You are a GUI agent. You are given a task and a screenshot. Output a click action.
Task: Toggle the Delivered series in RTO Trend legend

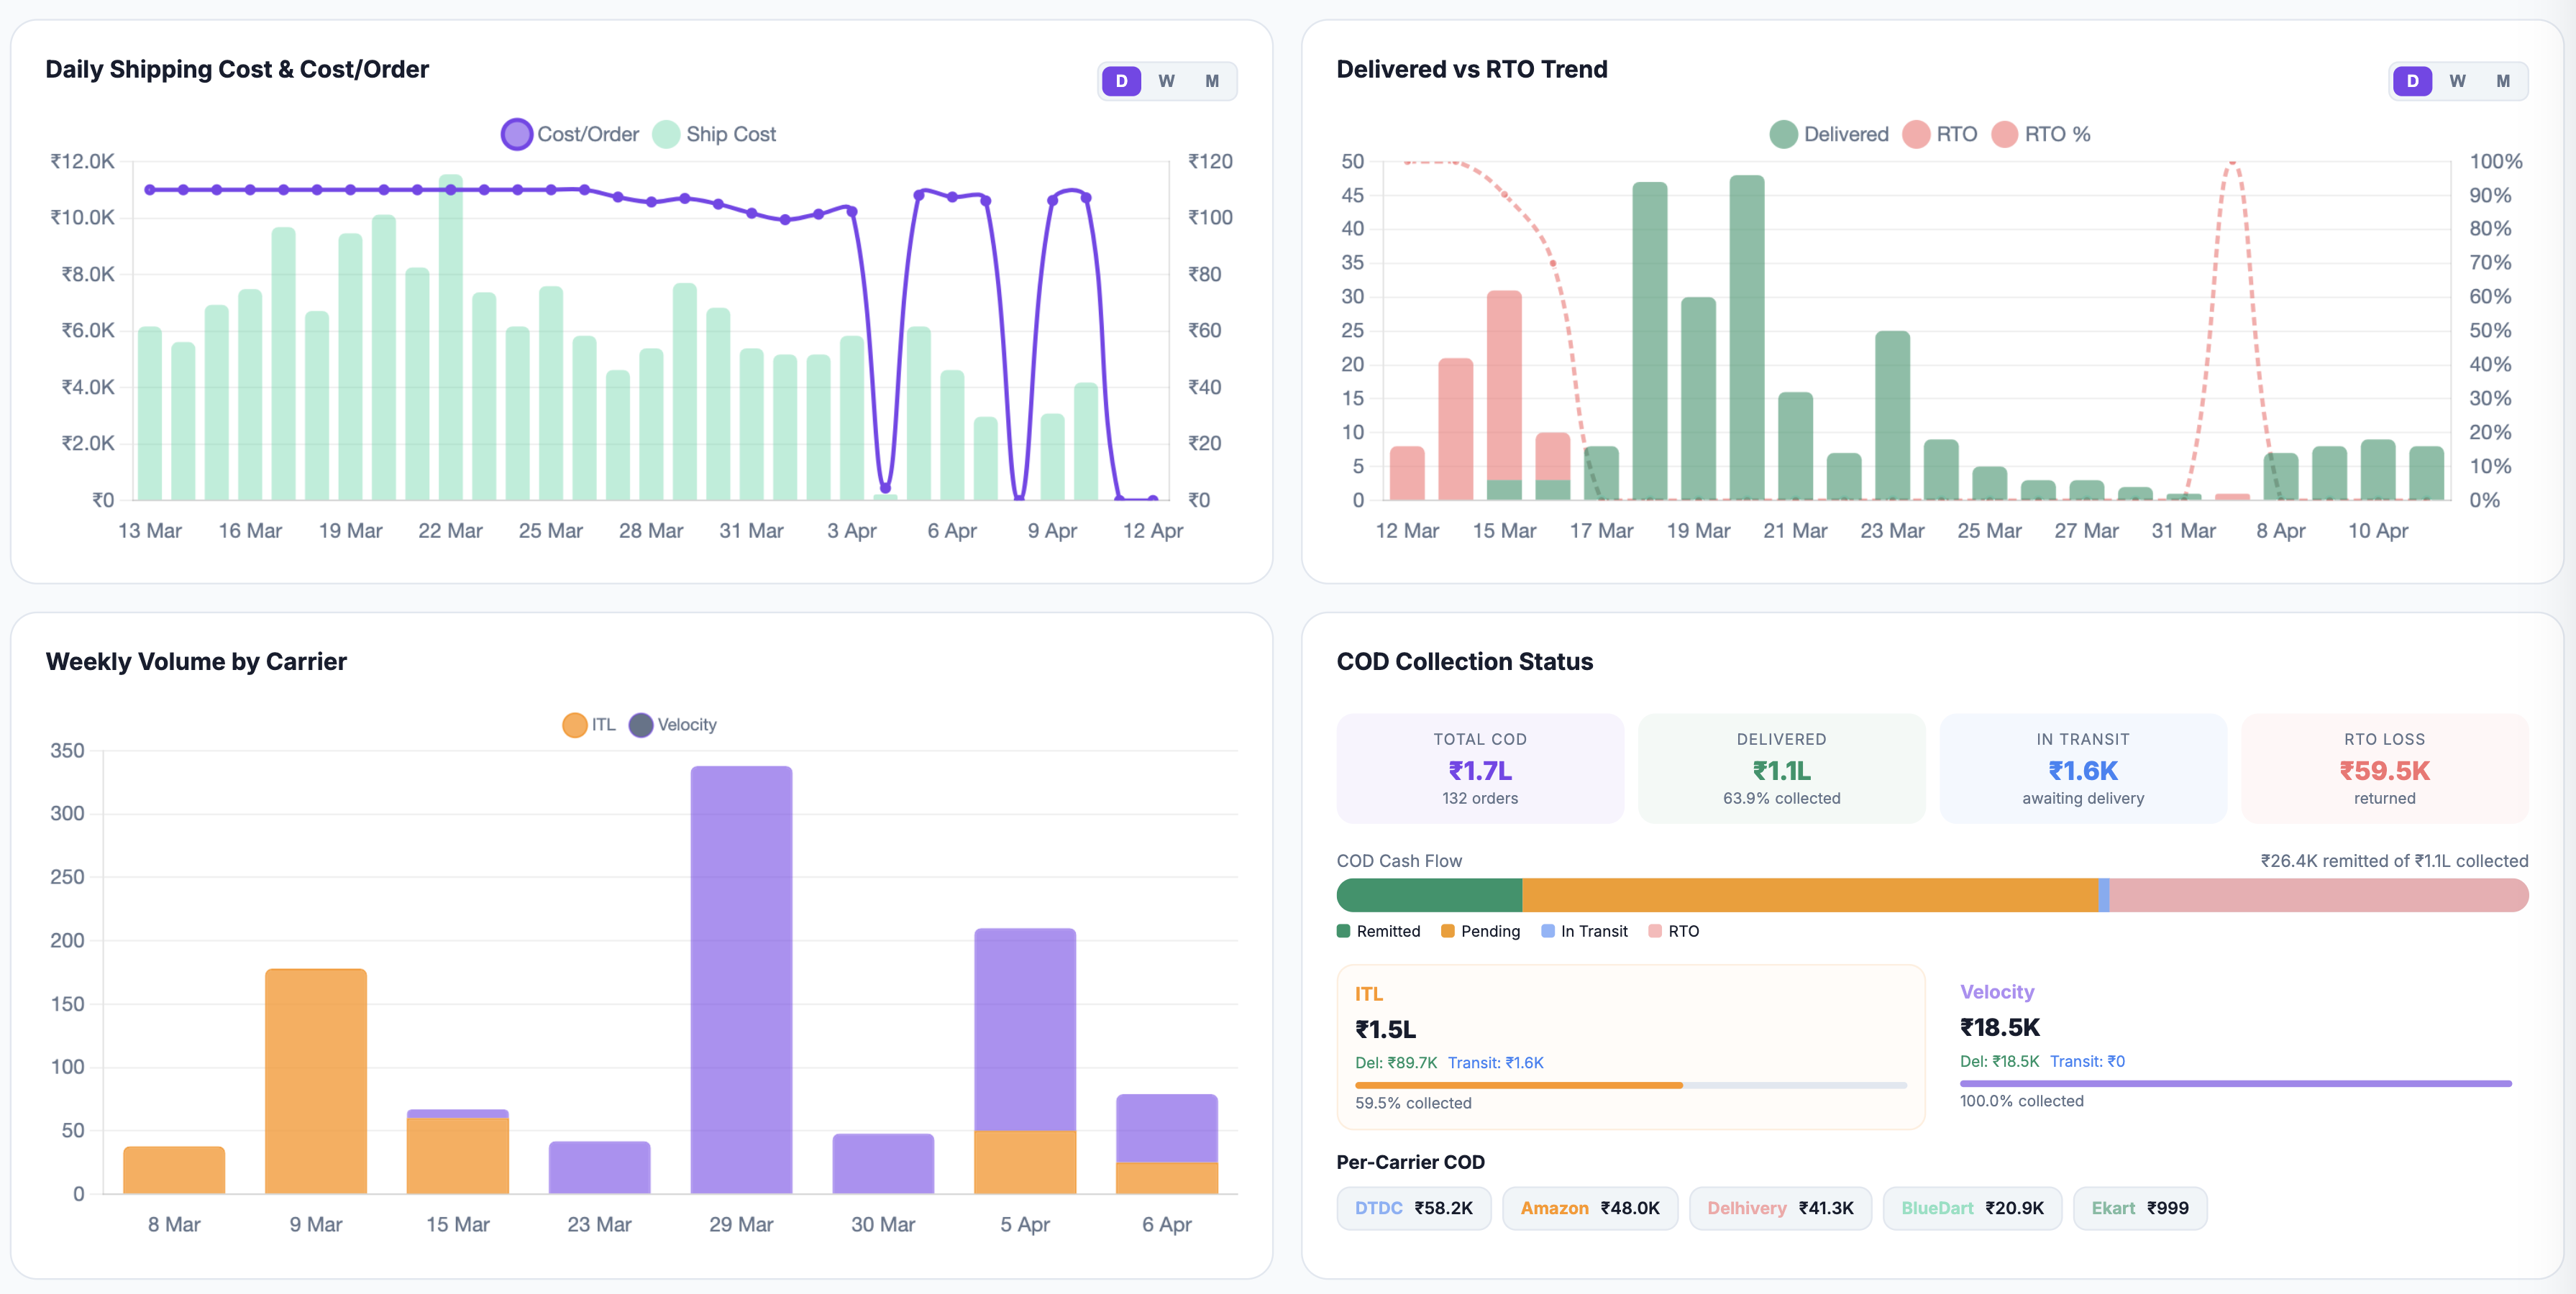[1829, 134]
